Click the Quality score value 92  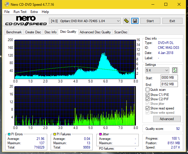pyautogui.click(x=178, y=129)
